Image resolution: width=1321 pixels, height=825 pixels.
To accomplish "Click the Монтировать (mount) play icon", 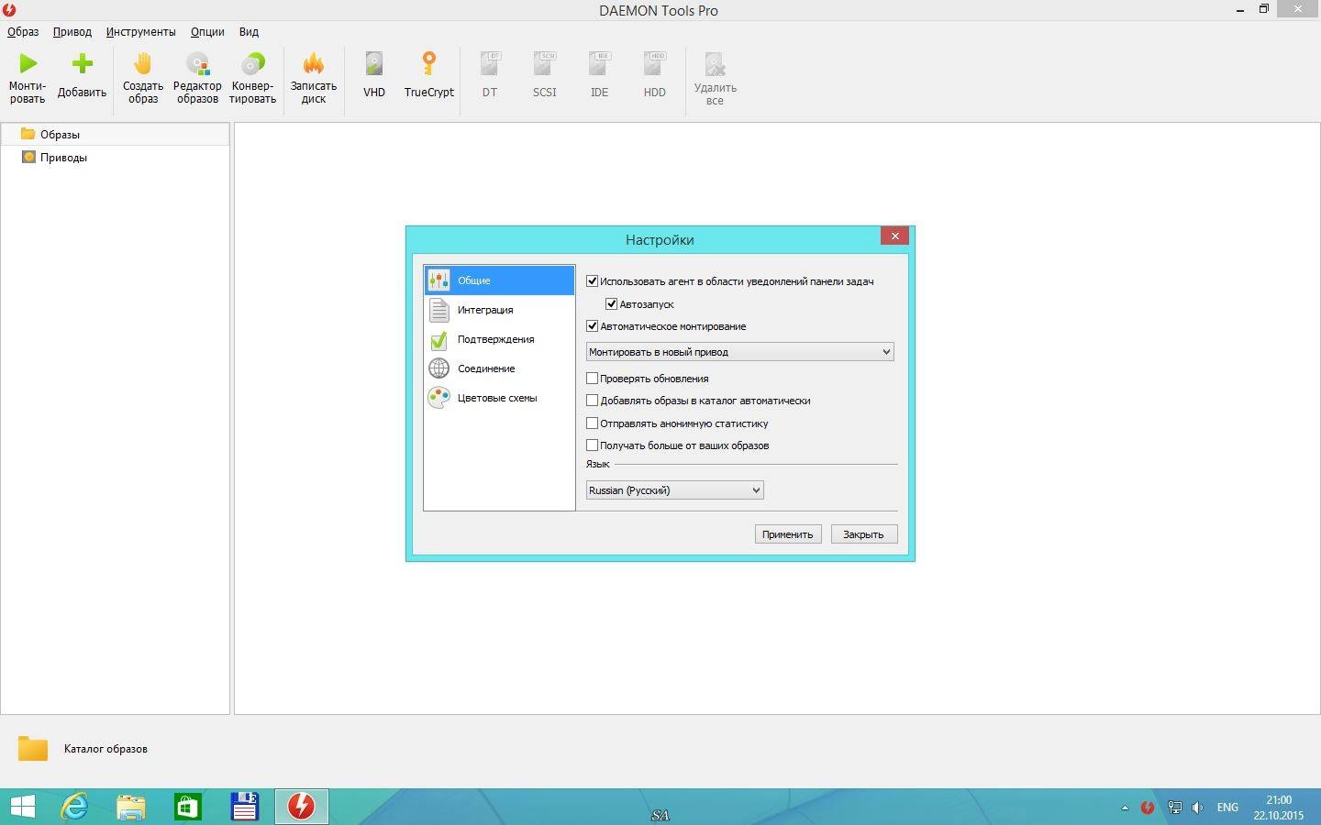I will click(28, 63).
